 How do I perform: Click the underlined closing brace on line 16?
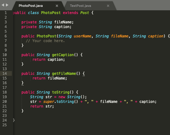click(22, 83)
